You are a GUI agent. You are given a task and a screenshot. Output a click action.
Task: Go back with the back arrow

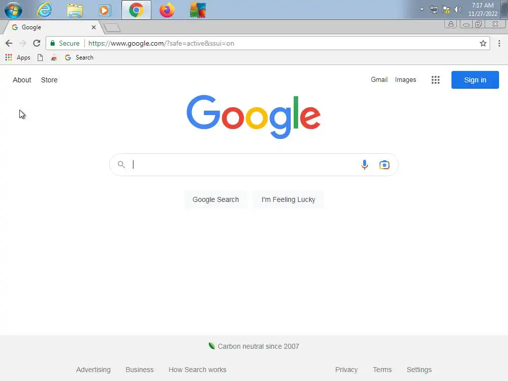pos(9,43)
